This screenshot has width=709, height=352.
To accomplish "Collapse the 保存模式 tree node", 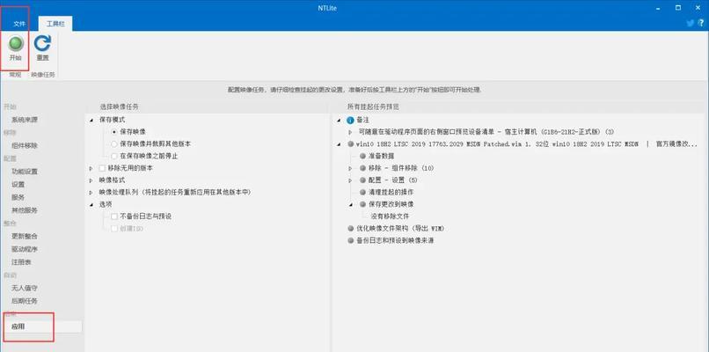I will point(91,120).
